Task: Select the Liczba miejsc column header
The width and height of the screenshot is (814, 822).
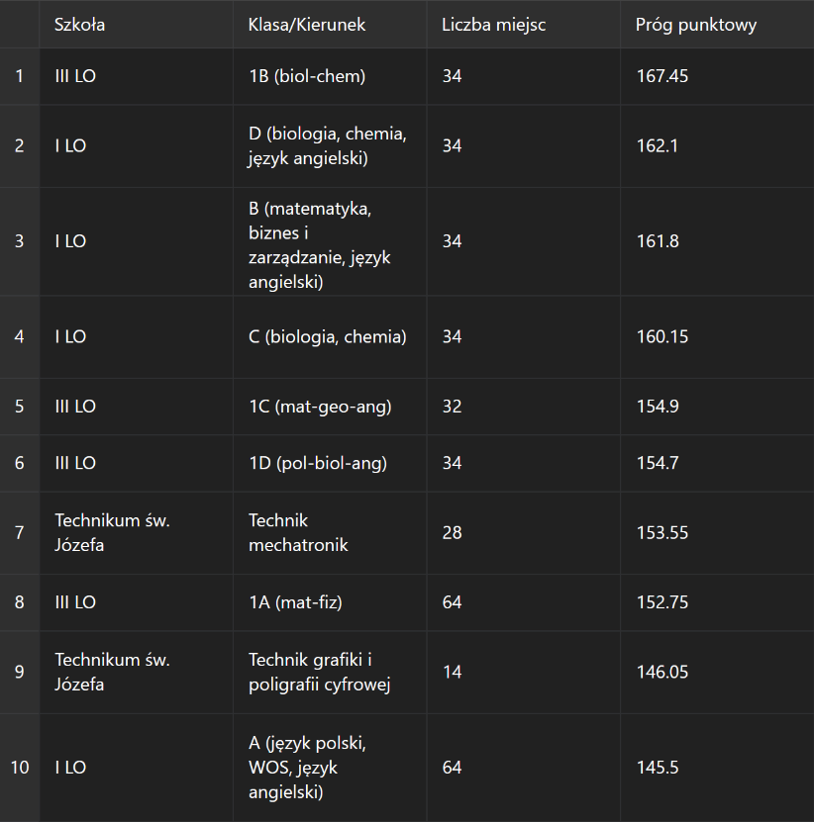Action: pos(523,24)
